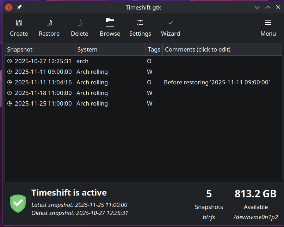Select snapshot 2025-10-27 12:25:31
The width and height of the screenshot is (284, 227).
(43, 61)
